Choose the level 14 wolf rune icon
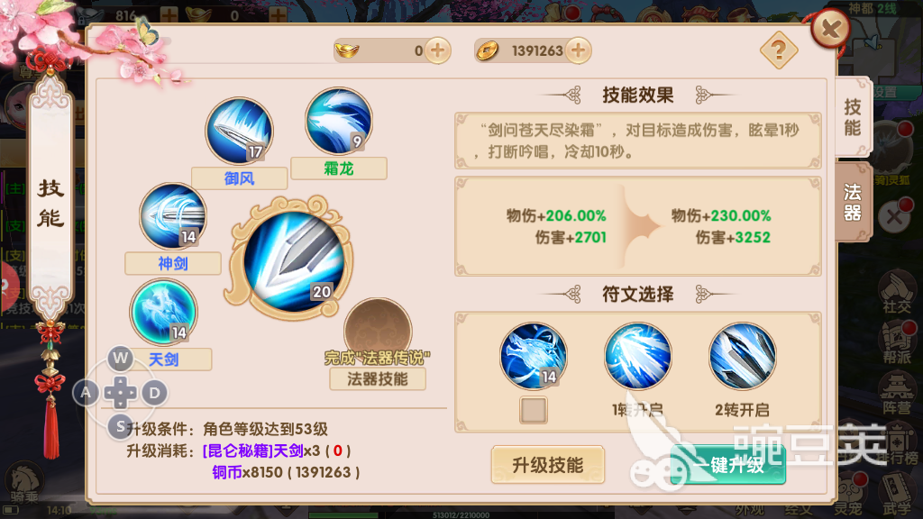Image resolution: width=923 pixels, height=519 pixels. click(534, 355)
